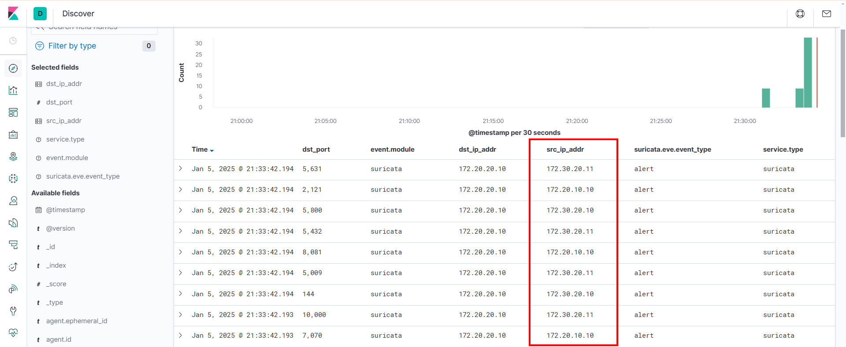
Task: Toggle the Time column sort arrow
Action: click(212, 150)
